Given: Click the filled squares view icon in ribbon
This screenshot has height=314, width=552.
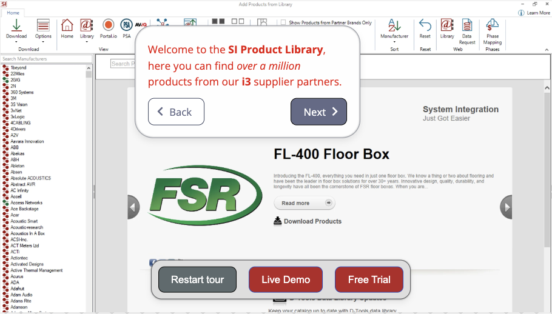Looking at the screenshot, I should coord(218,21).
